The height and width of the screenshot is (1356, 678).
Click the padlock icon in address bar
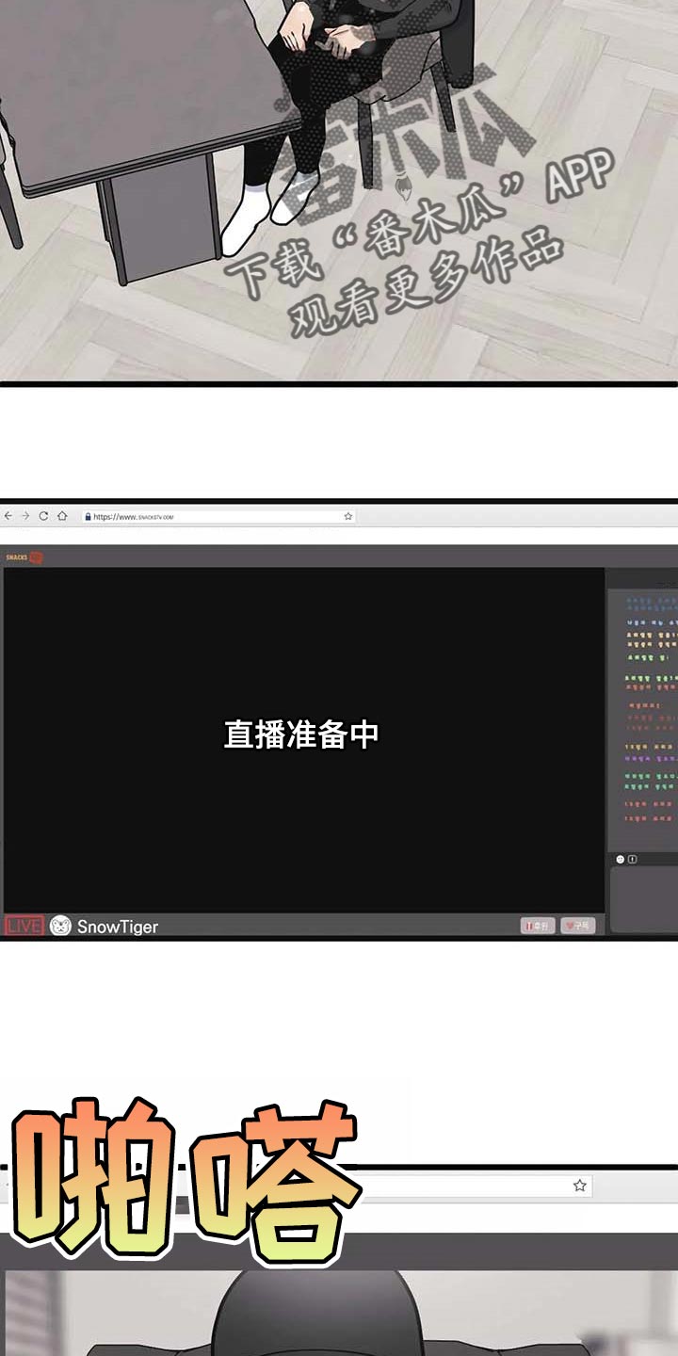pyautogui.click(x=88, y=517)
